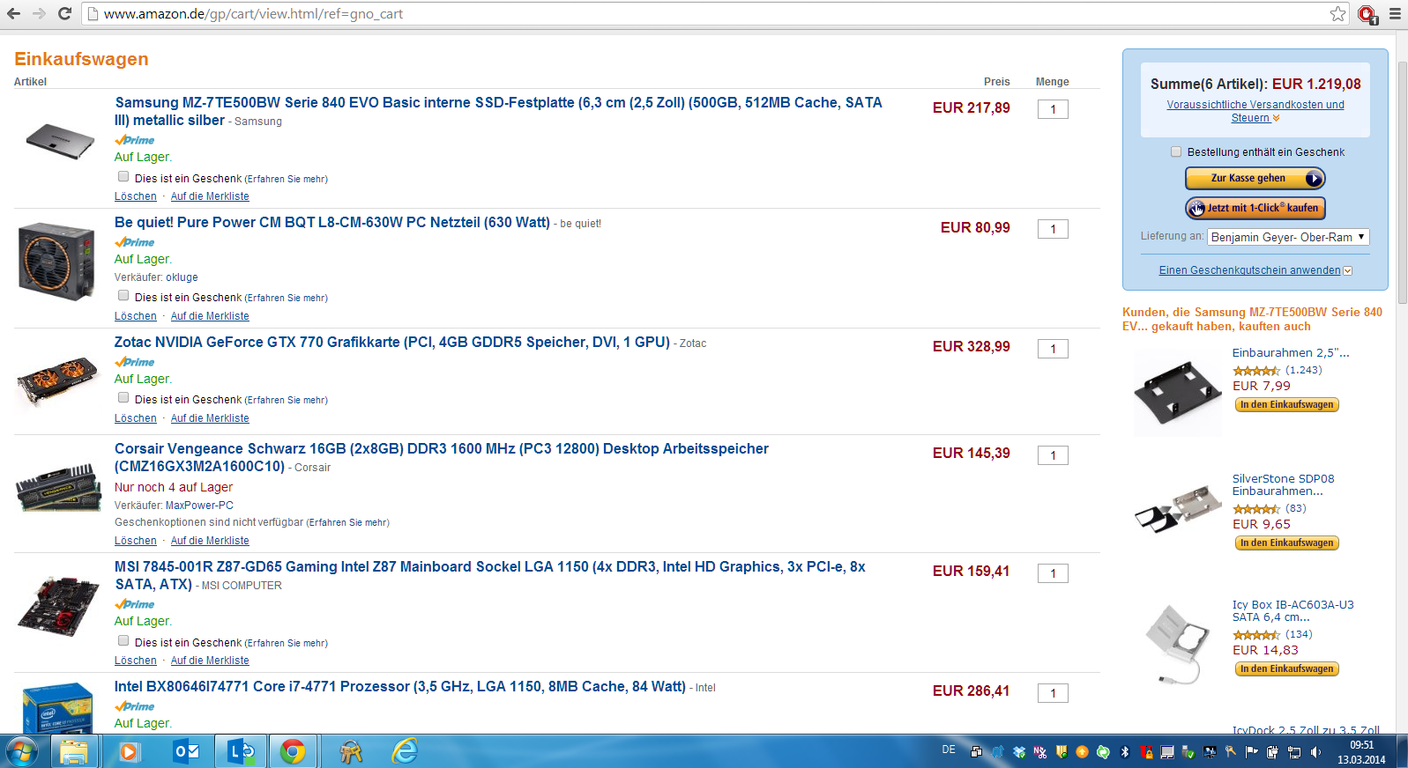Tick the gift checkbox for Be quiet! Netzteil

[123, 295]
